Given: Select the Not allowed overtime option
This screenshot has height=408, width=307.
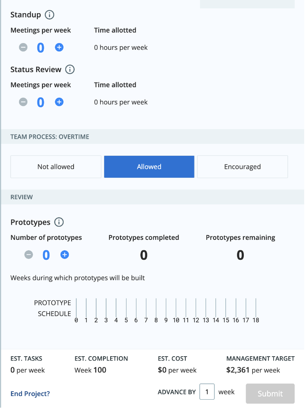Looking at the screenshot, I should click(x=56, y=167).
